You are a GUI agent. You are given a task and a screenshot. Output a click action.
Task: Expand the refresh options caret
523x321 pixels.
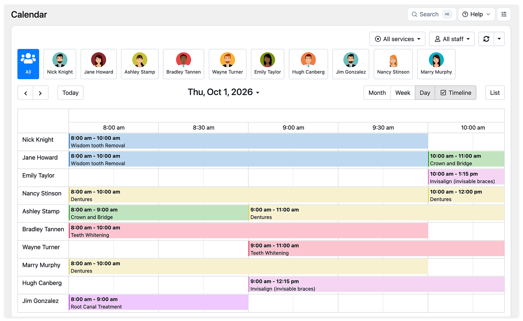[x=499, y=39]
